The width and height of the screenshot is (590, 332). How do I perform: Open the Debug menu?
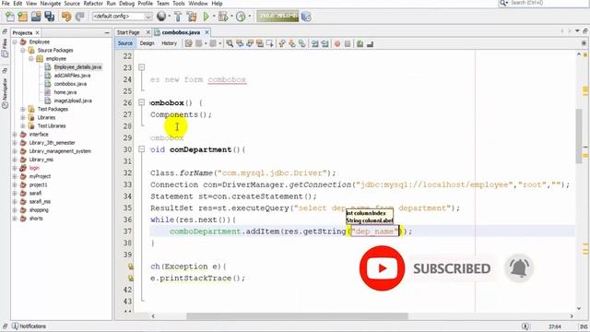click(127, 4)
